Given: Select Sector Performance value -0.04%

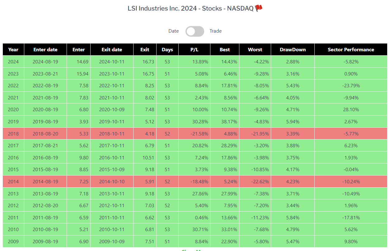Looking at the screenshot, I should pyautogui.click(x=351, y=170).
